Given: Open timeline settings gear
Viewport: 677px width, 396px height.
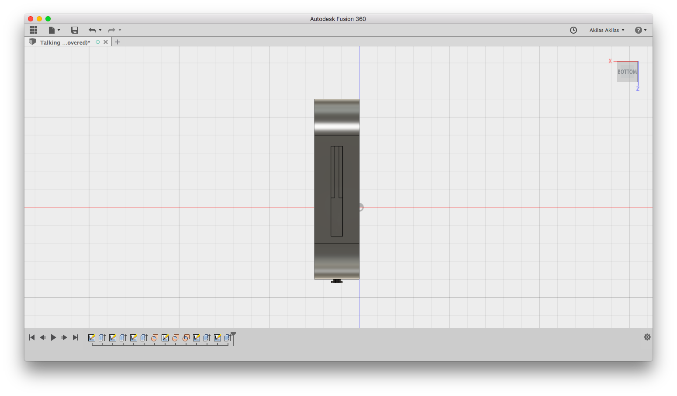Looking at the screenshot, I should click(647, 337).
